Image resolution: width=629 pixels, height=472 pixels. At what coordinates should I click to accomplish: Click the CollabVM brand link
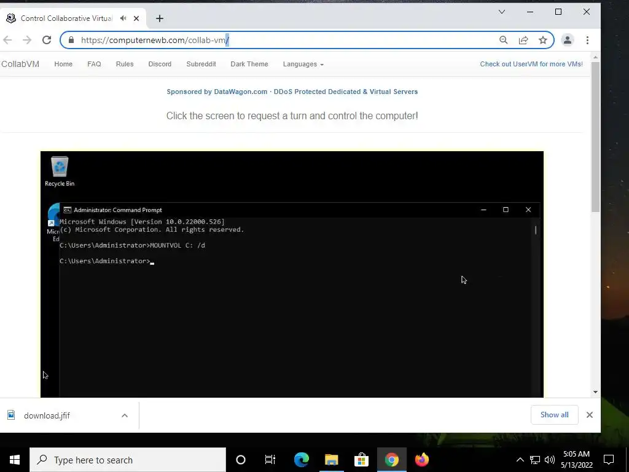tap(20, 64)
